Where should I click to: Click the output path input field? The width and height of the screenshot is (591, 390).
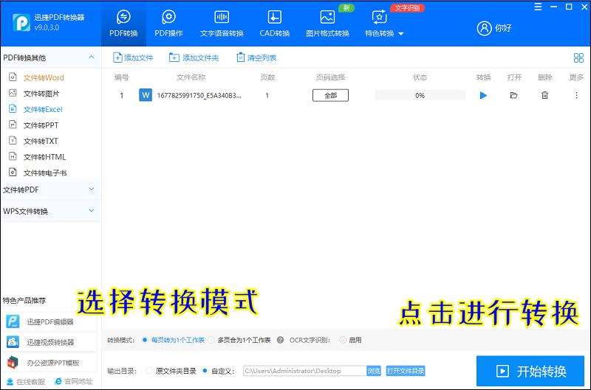point(304,371)
